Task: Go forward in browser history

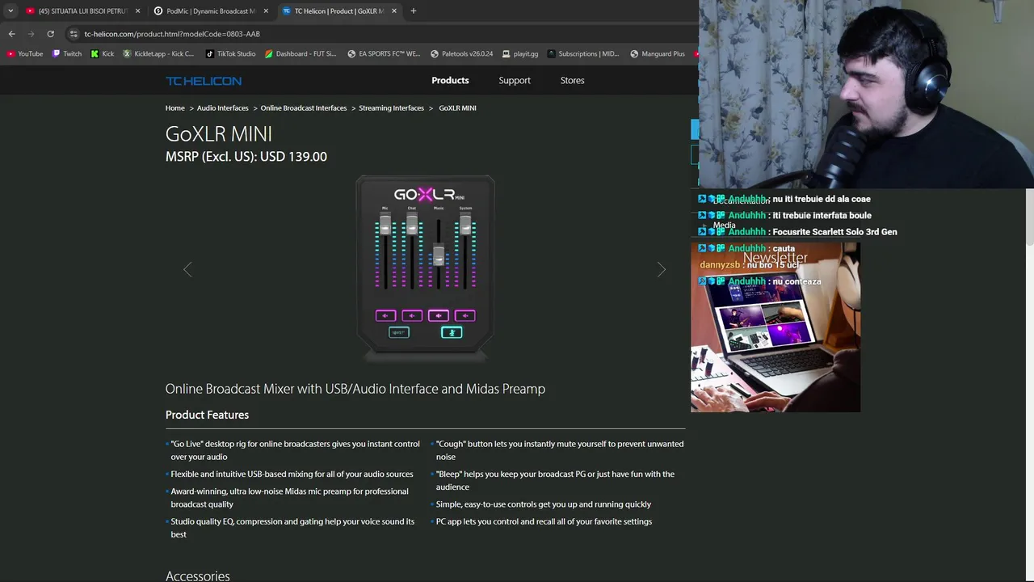Action: pos(31,34)
